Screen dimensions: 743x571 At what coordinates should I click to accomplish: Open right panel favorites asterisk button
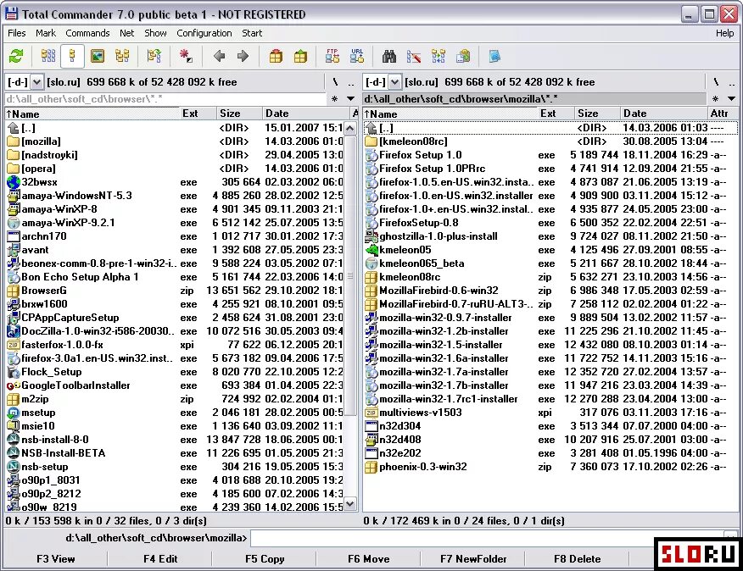716,99
